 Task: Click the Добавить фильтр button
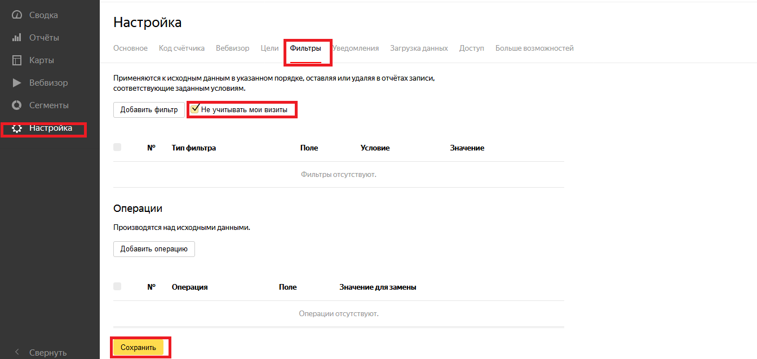click(149, 110)
